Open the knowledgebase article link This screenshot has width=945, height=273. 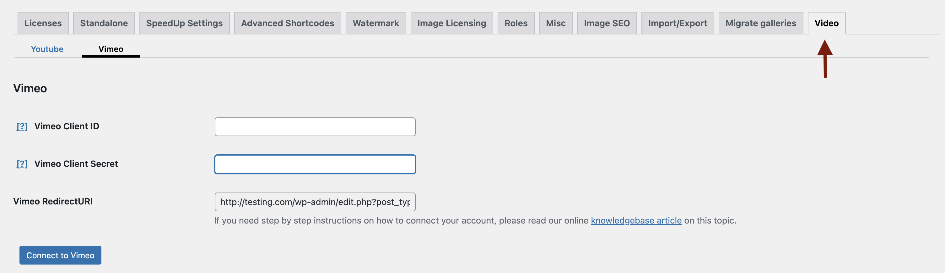pyautogui.click(x=636, y=220)
